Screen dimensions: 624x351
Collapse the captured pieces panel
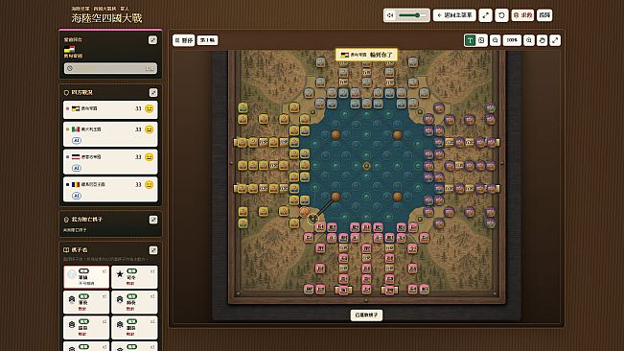pos(153,220)
